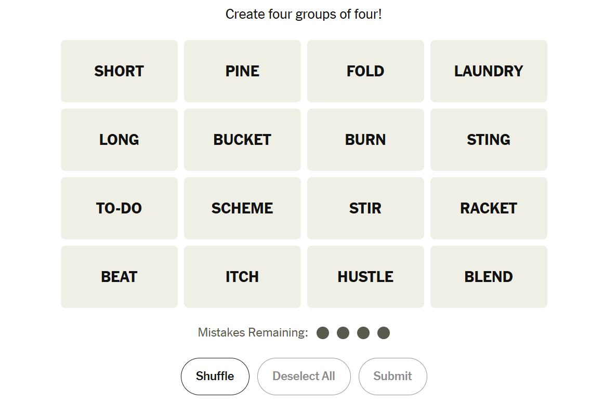This screenshot has height=403, width=604.
Task: Select the BLEND word tile
Action: point(489,277)
